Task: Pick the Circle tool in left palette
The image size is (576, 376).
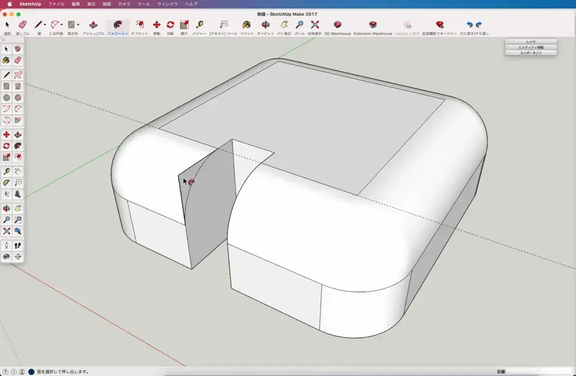Action: click(6, 98)
